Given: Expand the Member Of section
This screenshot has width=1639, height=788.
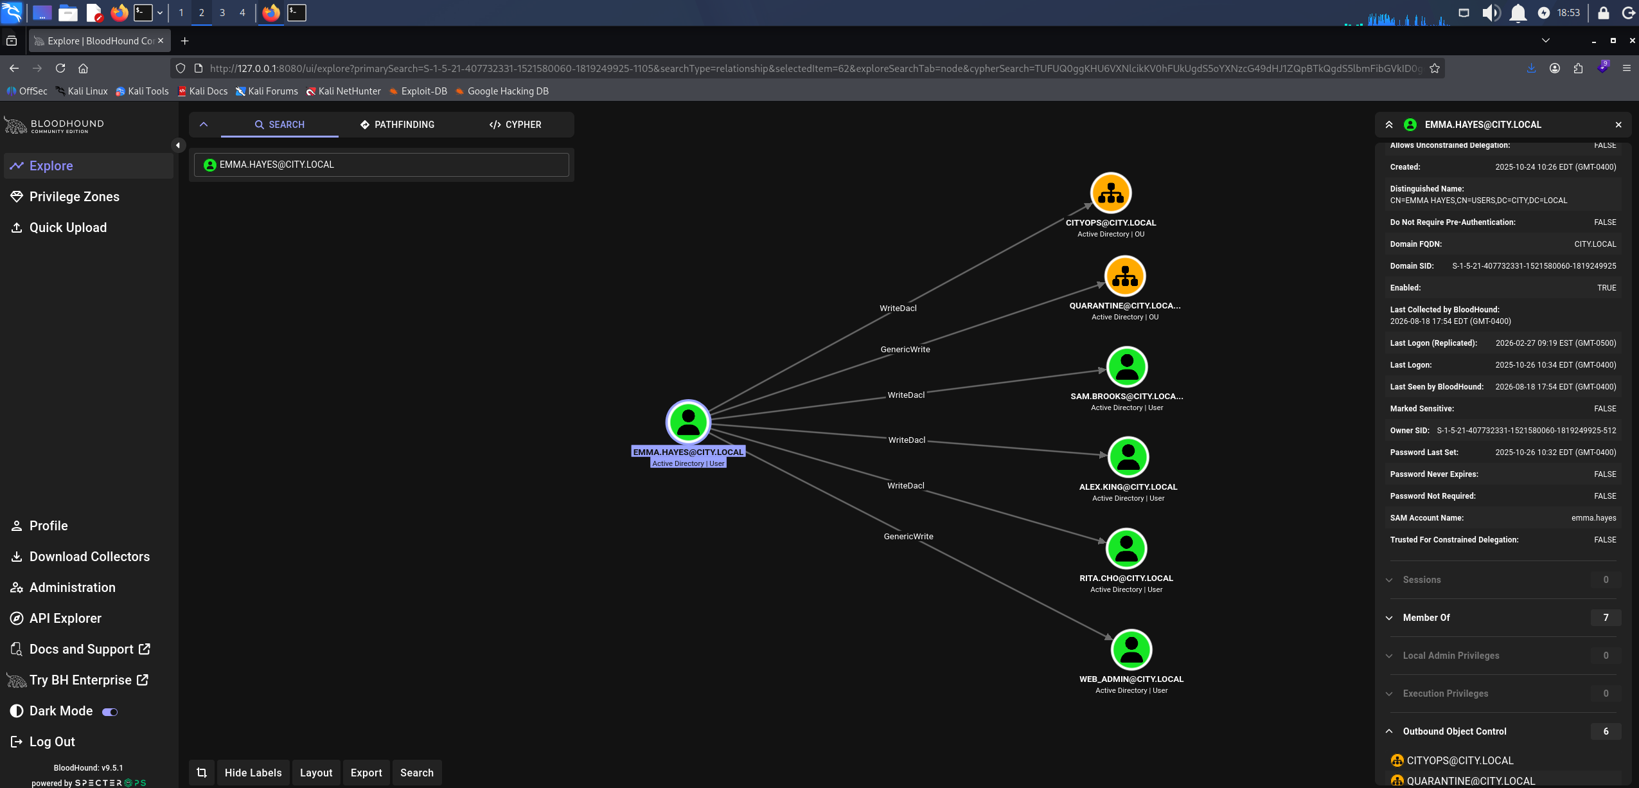Looking at the screenshot, I should click(1503, 618).
